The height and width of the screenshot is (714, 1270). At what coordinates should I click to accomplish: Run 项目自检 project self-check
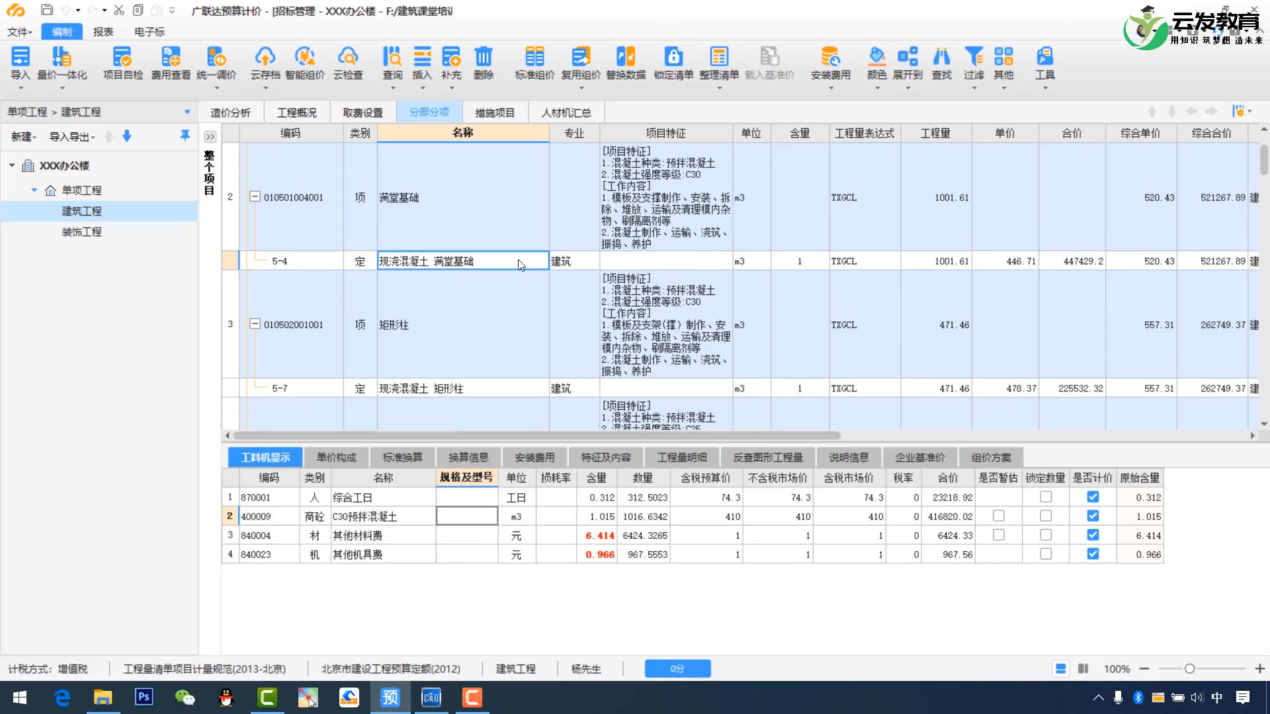[123, 64]
